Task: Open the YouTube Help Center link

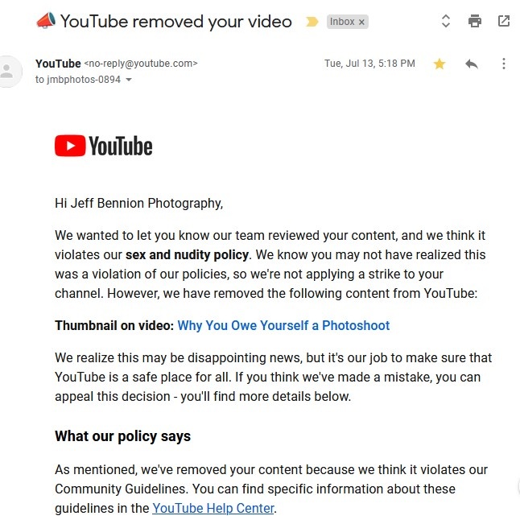Action: pos(213,508)
